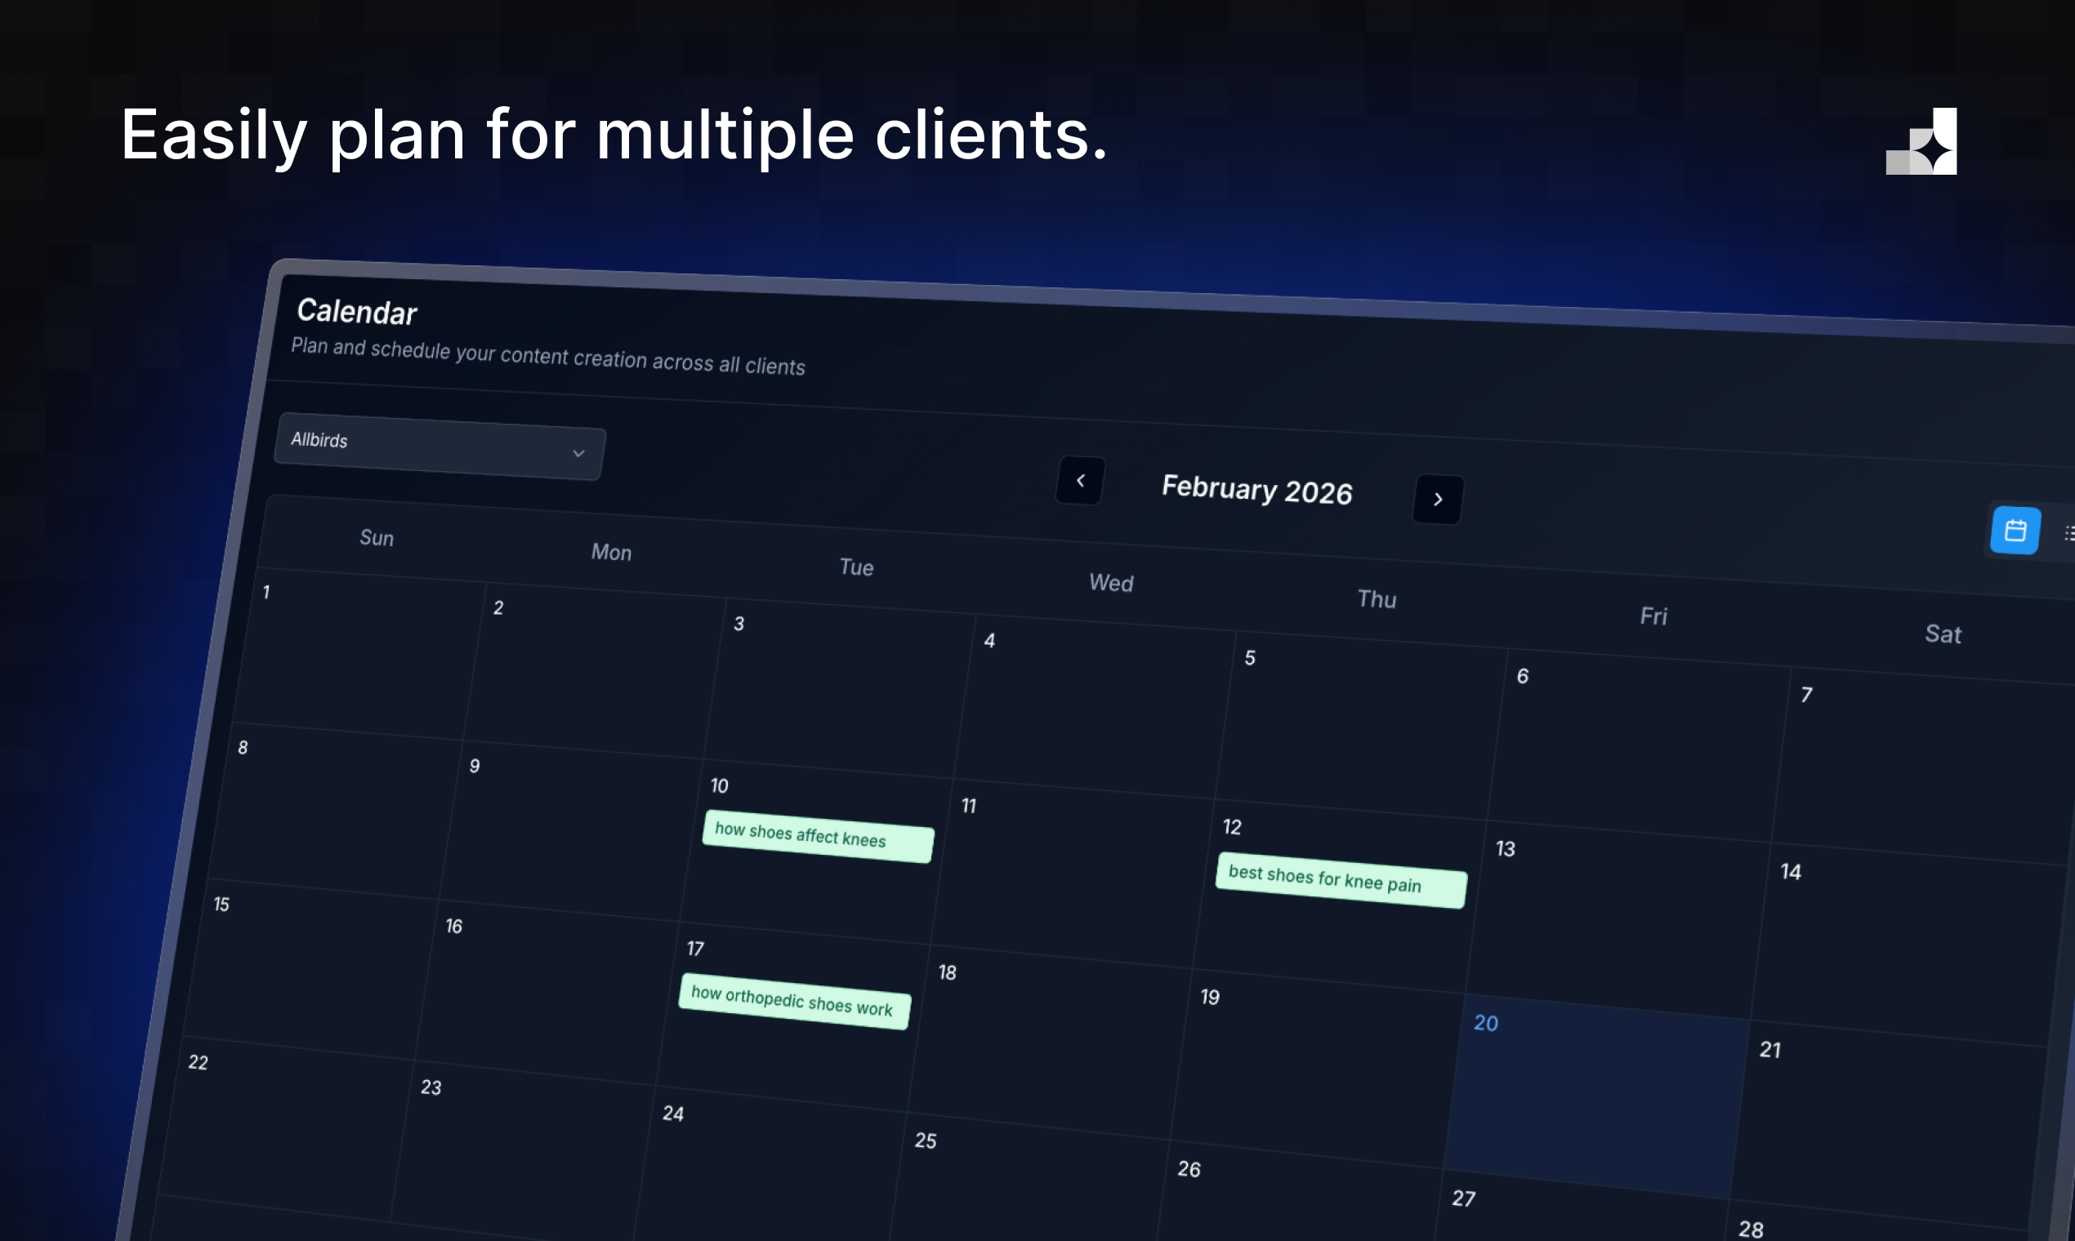Click the February 2026 month title
Viewport: 2075px width, 1241px height.
[x=1256, y=489]
